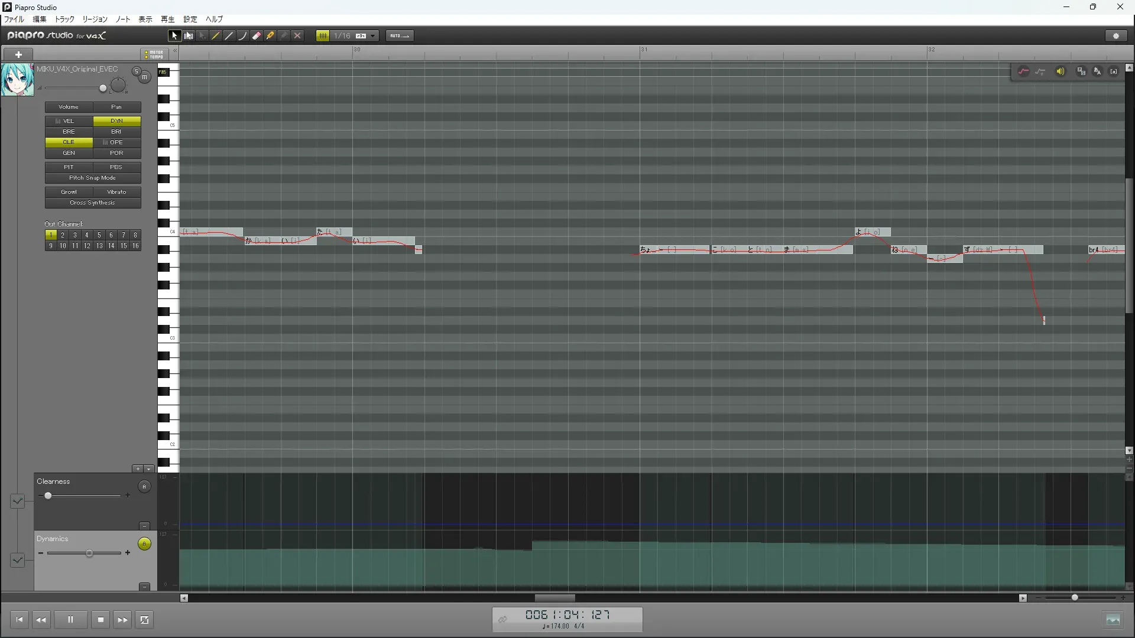Viewport: 1135px width, 638px height.
Task: Click the Vibrato button
Action: 116,192
